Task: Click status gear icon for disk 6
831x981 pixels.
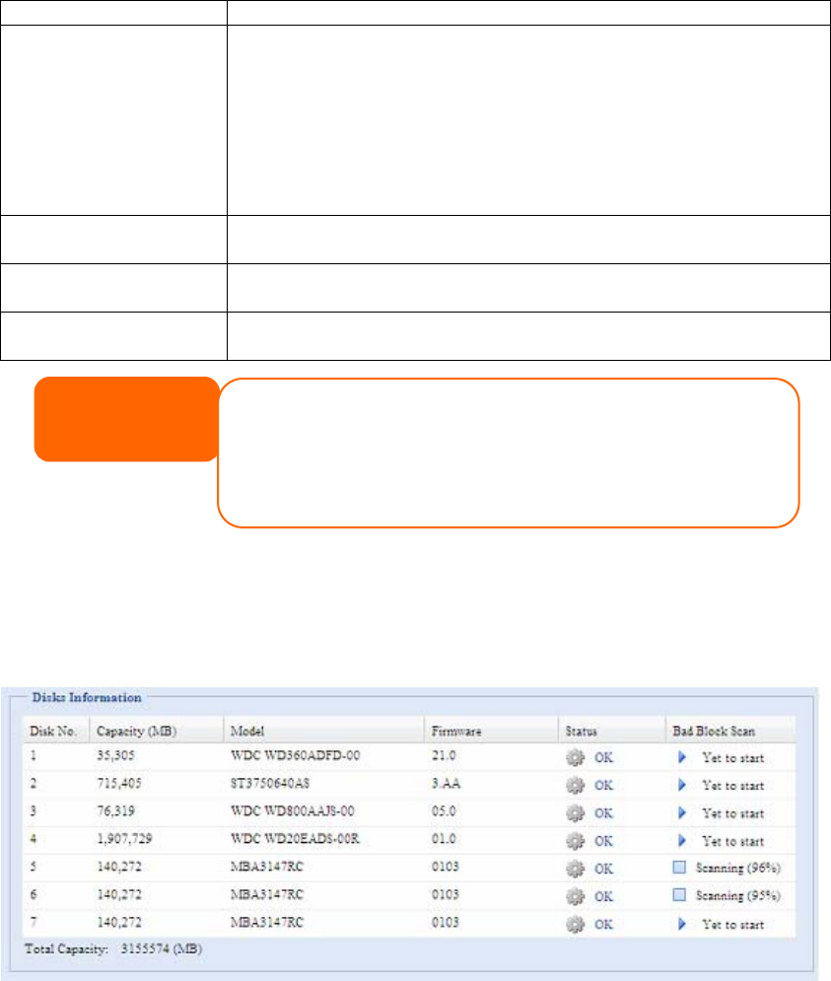Action: (x=575, y=896)
